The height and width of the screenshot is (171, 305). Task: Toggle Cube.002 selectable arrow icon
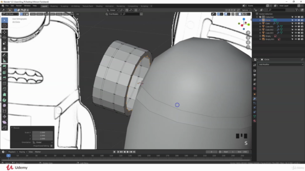point(292,29)
